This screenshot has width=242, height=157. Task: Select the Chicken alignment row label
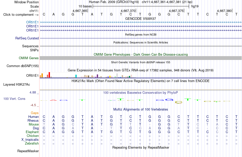33,136
